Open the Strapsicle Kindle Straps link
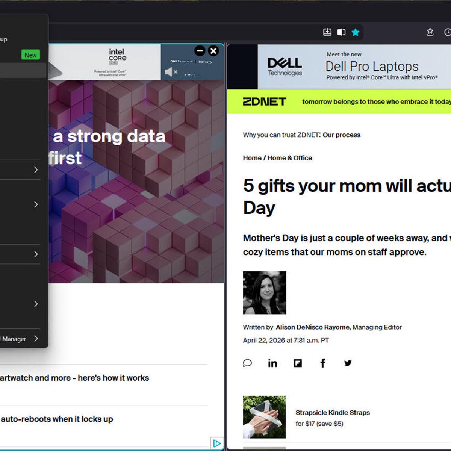 (333, 413)
